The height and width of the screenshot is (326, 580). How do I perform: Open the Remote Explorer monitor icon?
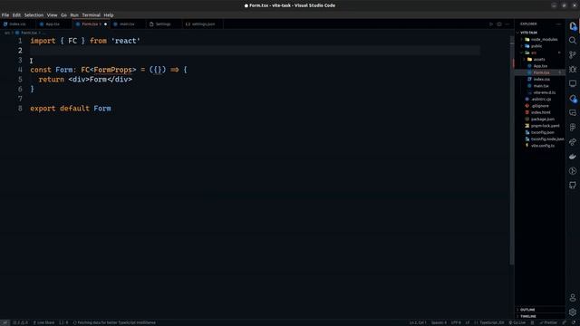[573, 83]
